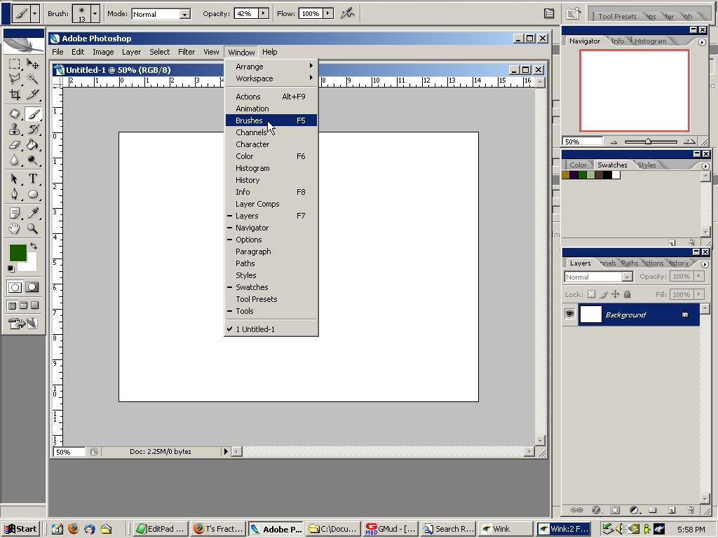The image size is (718, 538).
Task: Select the Crop tool
Action: 14,95
